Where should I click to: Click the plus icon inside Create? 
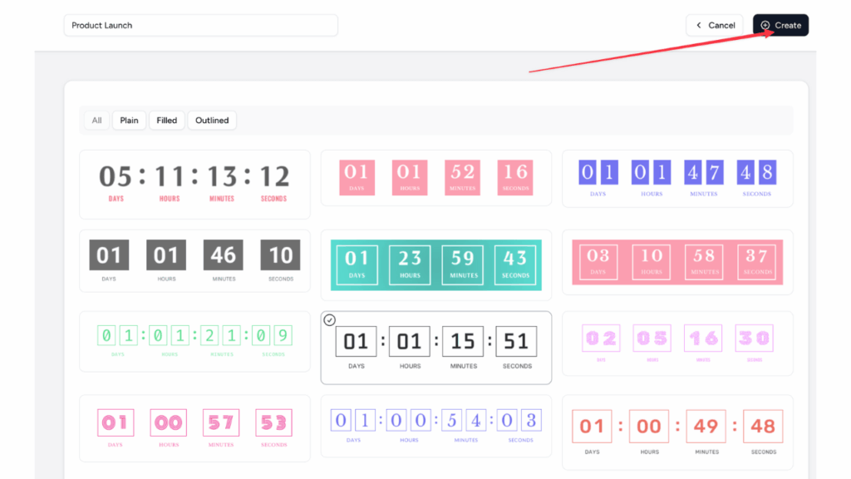[x=765, y=25]
